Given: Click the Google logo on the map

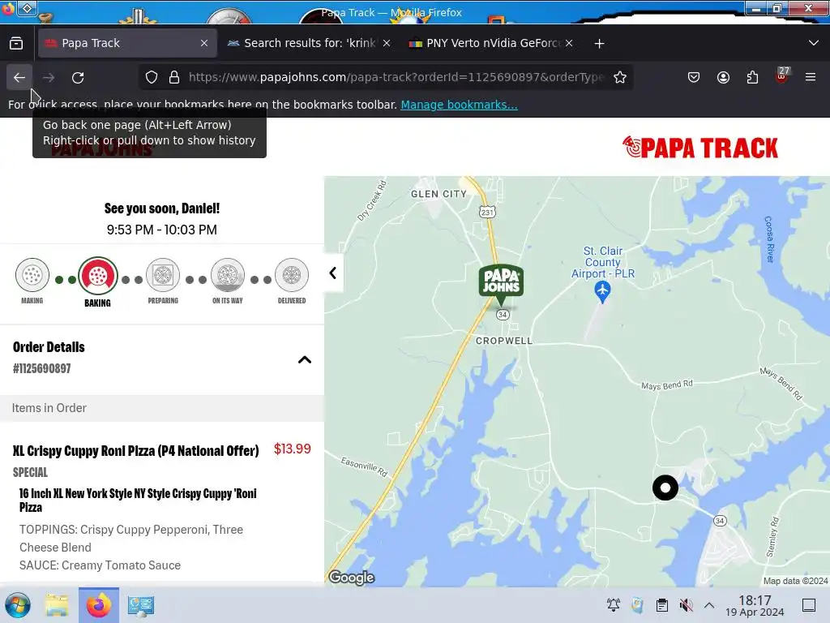Looking at the screenshot, I should (x=352, y=577).
